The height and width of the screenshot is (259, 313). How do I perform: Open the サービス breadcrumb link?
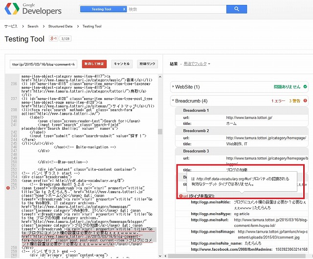click(11, 26)
